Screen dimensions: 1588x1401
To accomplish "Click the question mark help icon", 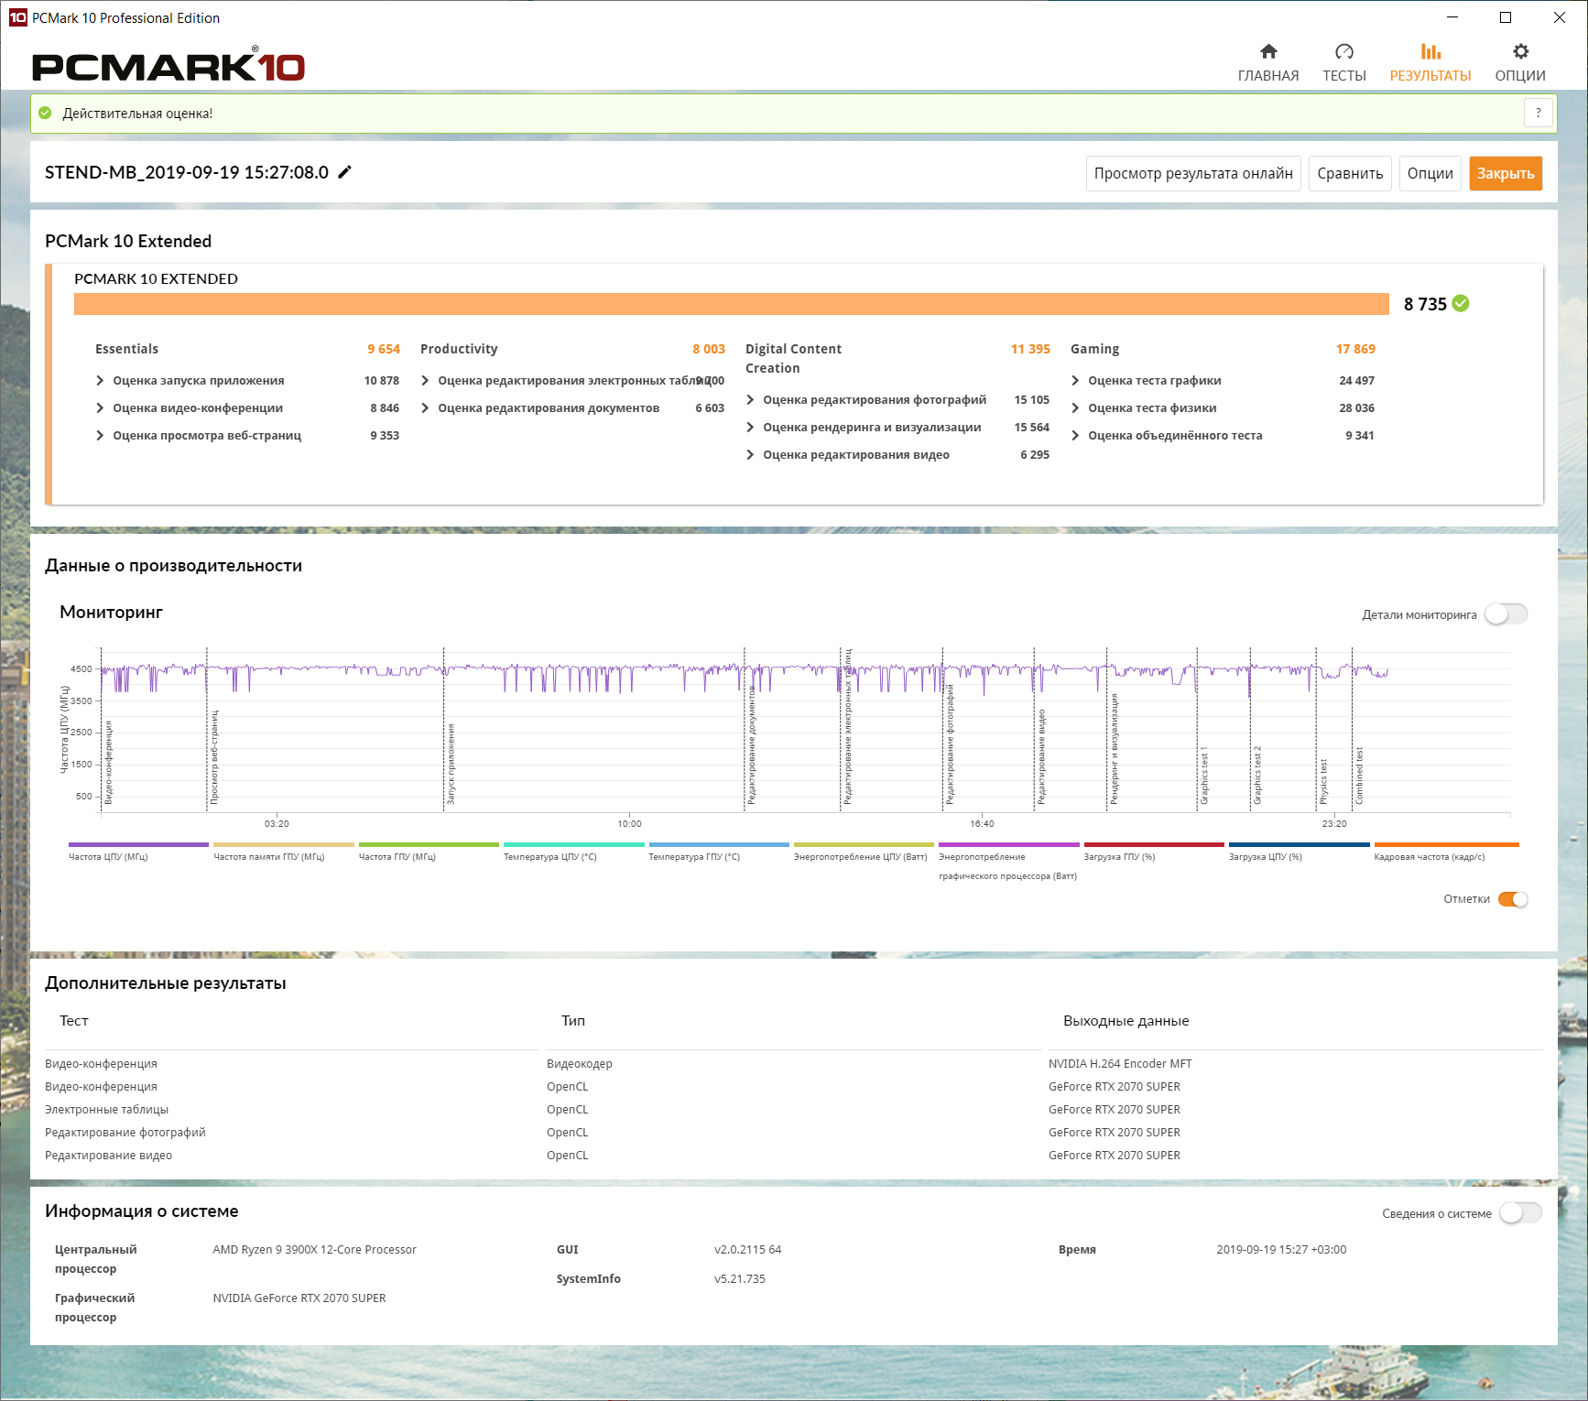I will coord(1538,113).
